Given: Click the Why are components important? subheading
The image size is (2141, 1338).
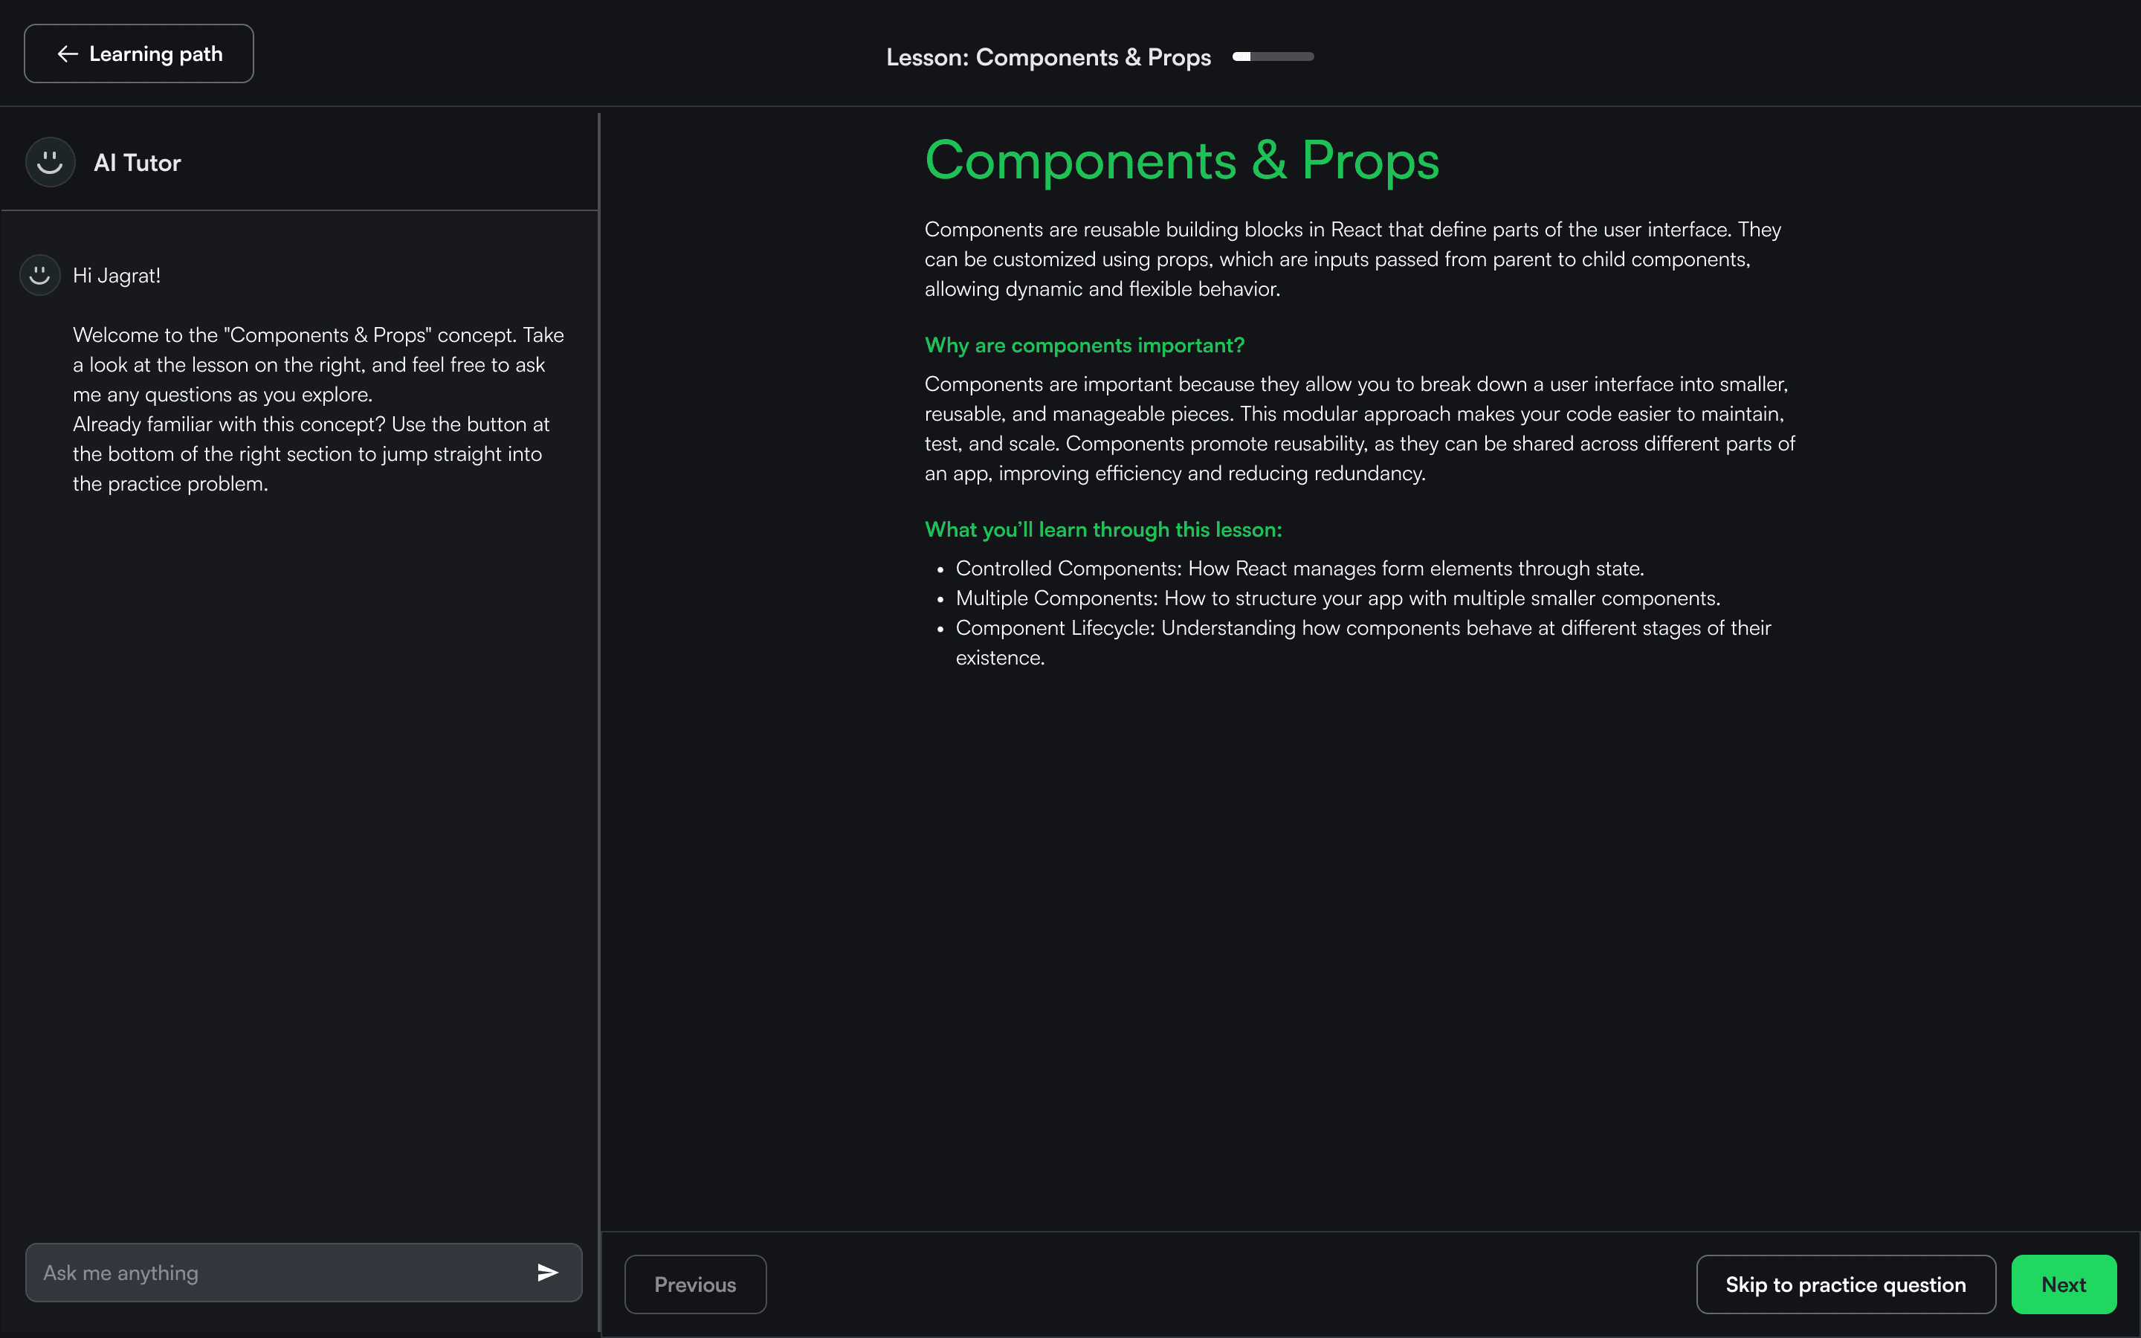Looking at the screenshot, I should point(1084,345).
